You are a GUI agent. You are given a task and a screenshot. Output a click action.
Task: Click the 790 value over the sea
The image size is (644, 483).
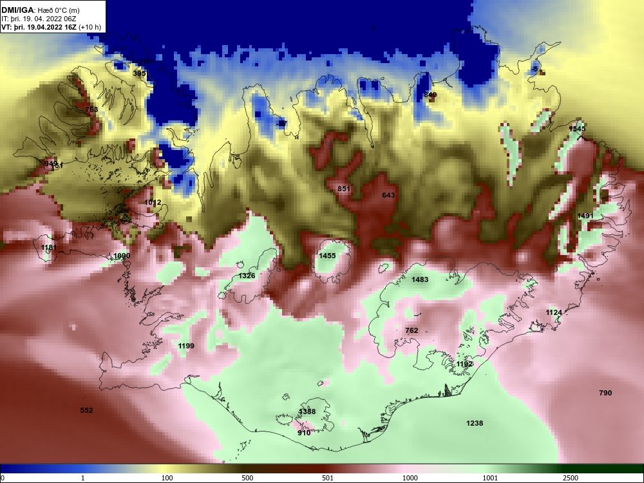point(605,393)
